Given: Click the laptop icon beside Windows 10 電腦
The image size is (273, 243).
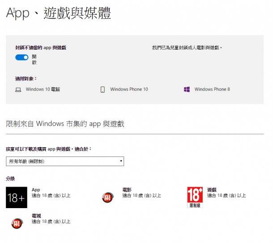Looking at the screenshot, I should pyautogui.click(x=18, y=90).
